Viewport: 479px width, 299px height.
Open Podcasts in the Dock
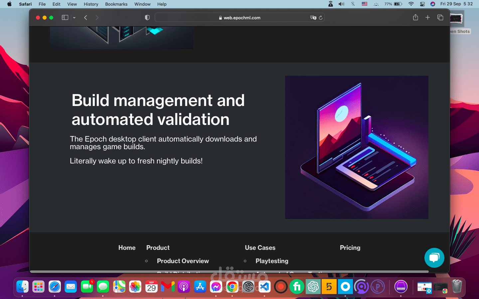tap(184, 286)
